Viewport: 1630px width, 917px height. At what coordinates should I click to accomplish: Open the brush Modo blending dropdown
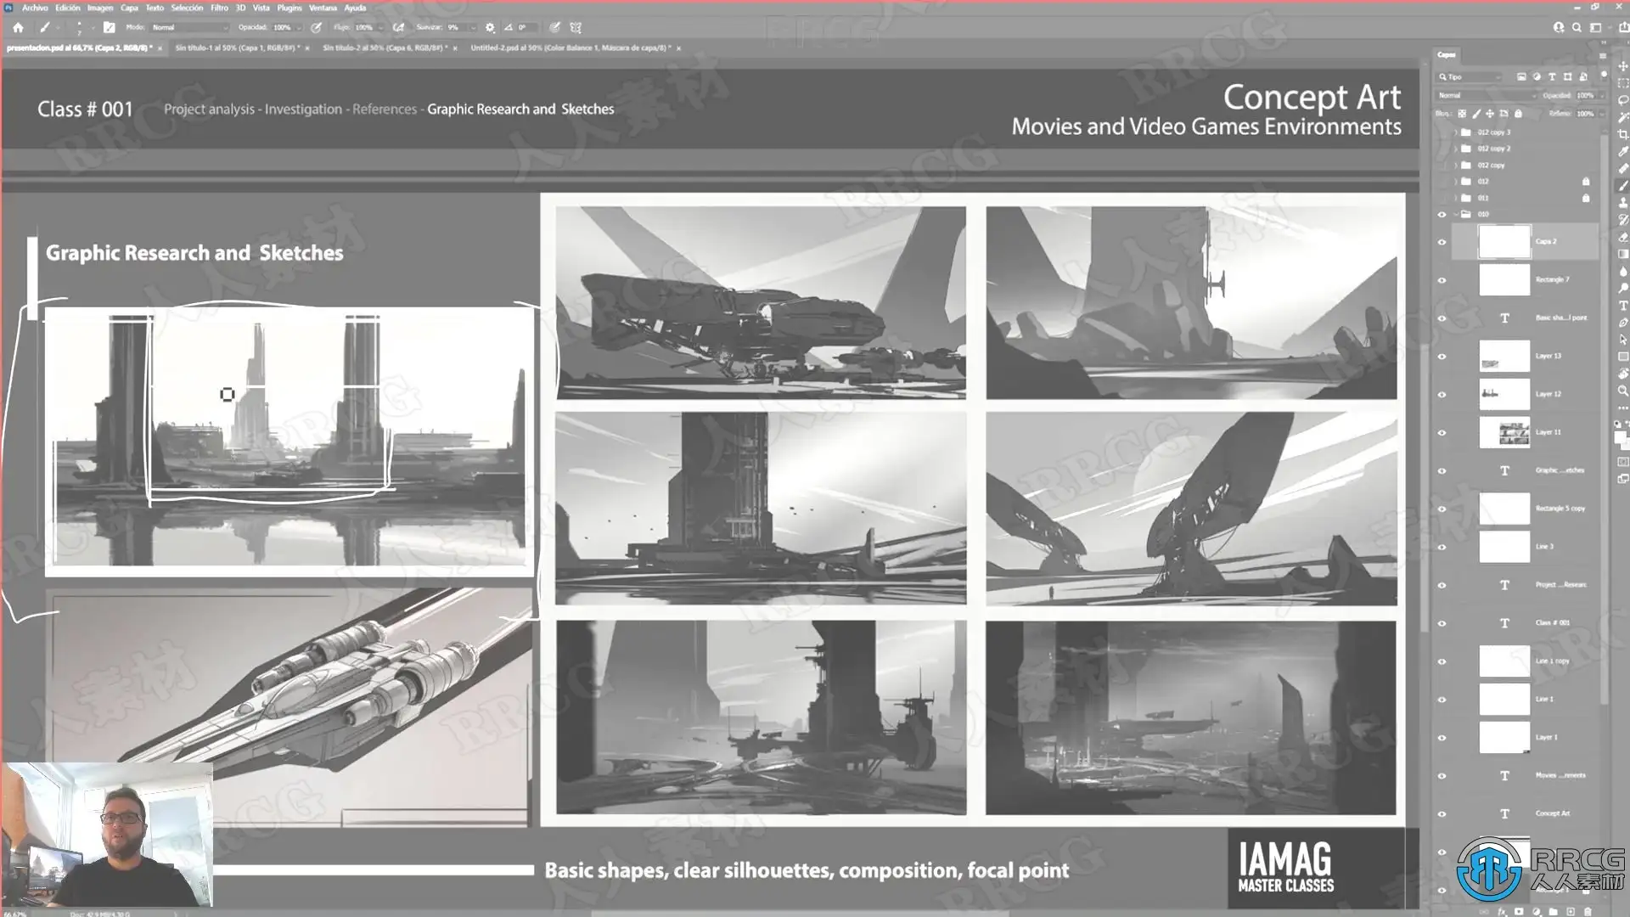(190, 27)
